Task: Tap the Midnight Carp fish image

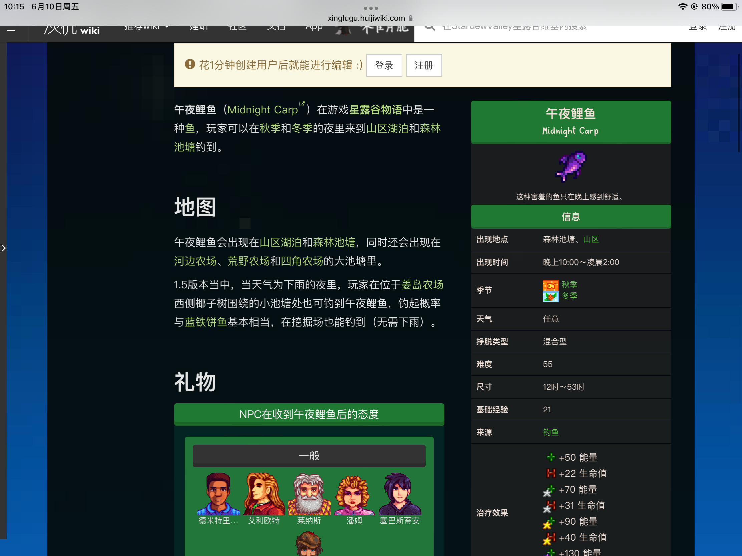Action: coord(571,166)
